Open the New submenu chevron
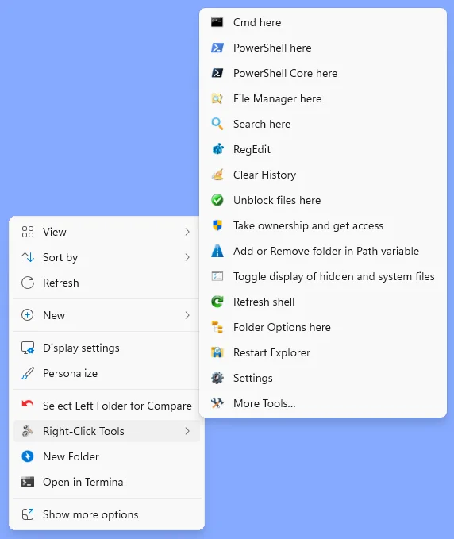The width and height of the screenshot is (454, 539). pos(187,315)
